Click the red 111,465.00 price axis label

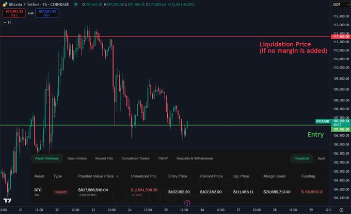coord(341,37)
